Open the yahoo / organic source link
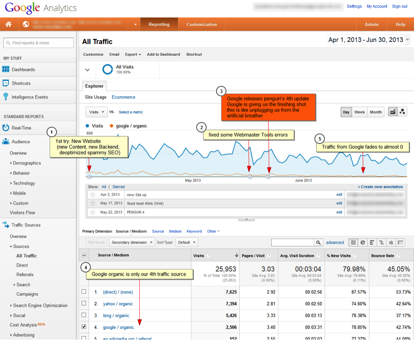The height and width of the screenshot is (340, 414). point(118,304)
